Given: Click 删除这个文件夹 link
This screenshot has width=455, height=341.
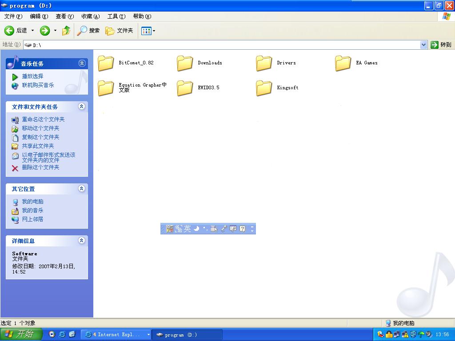Looking at the screenshot, I should click(x=40, y=167).
